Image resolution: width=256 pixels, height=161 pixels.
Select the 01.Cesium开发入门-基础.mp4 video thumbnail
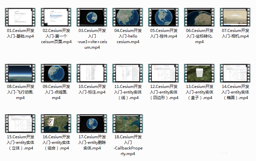pyautogui.click(x=20, y=17)
